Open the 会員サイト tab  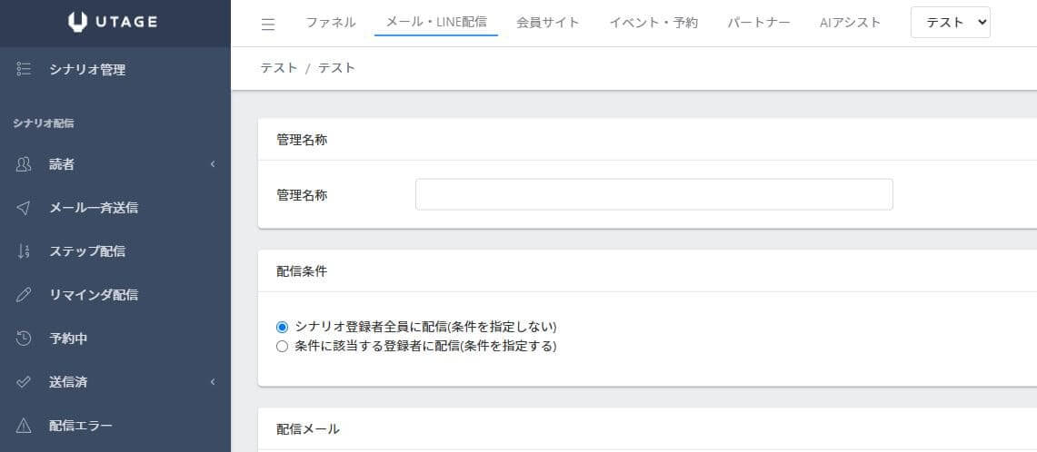click(x=548, y=23)
